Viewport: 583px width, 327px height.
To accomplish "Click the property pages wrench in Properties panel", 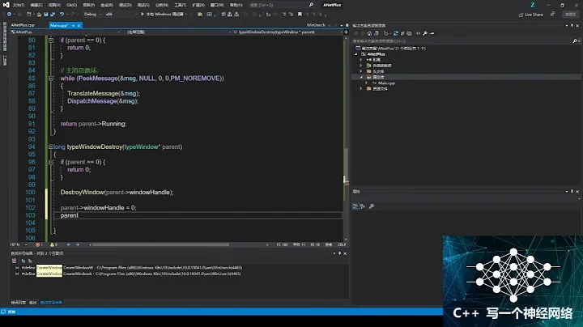I will (x=372, y=206).
